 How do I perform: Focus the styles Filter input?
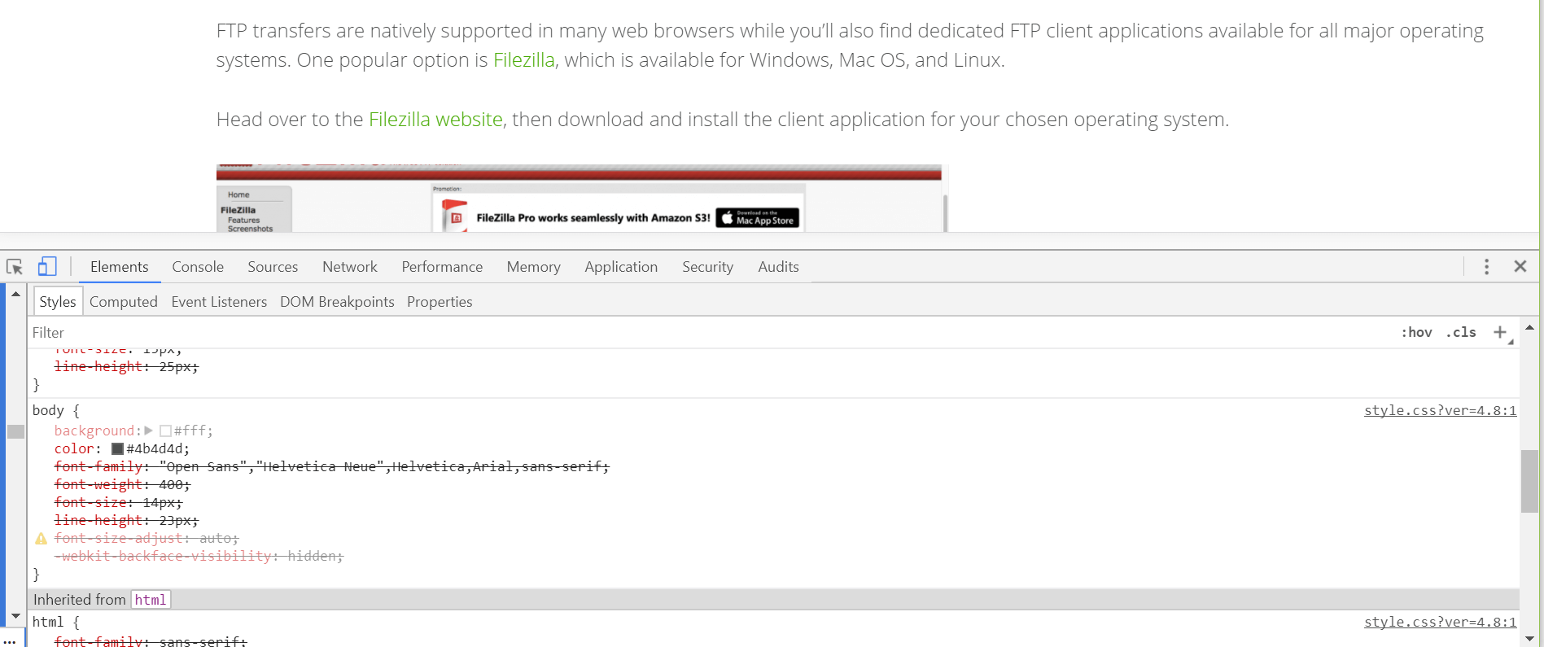[x=708, y=332]
